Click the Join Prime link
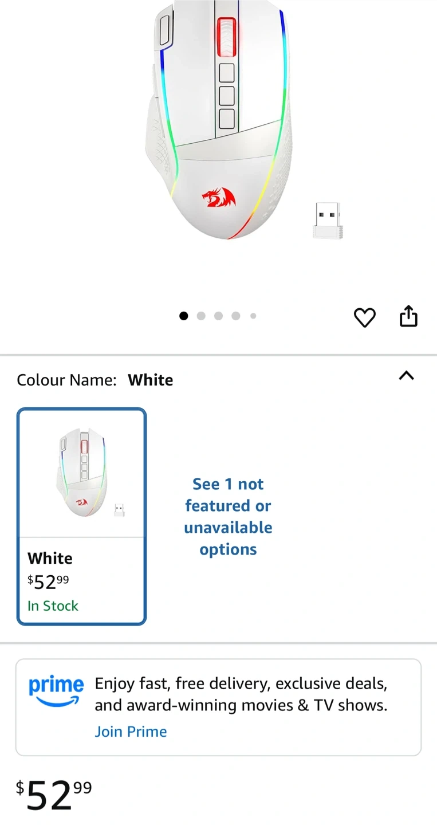This screenshot has height=825, width=437. tap(131, 732)
